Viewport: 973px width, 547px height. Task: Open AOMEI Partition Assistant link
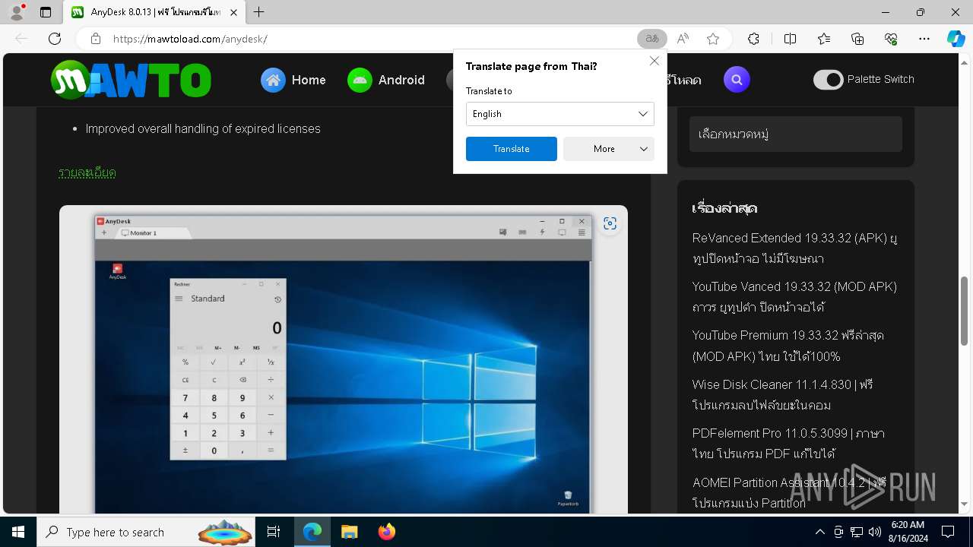(x=789, y=492)
